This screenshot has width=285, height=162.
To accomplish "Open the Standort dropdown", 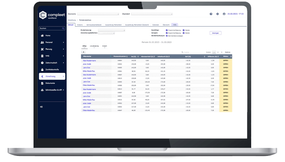I will click(x=152, y=14).
